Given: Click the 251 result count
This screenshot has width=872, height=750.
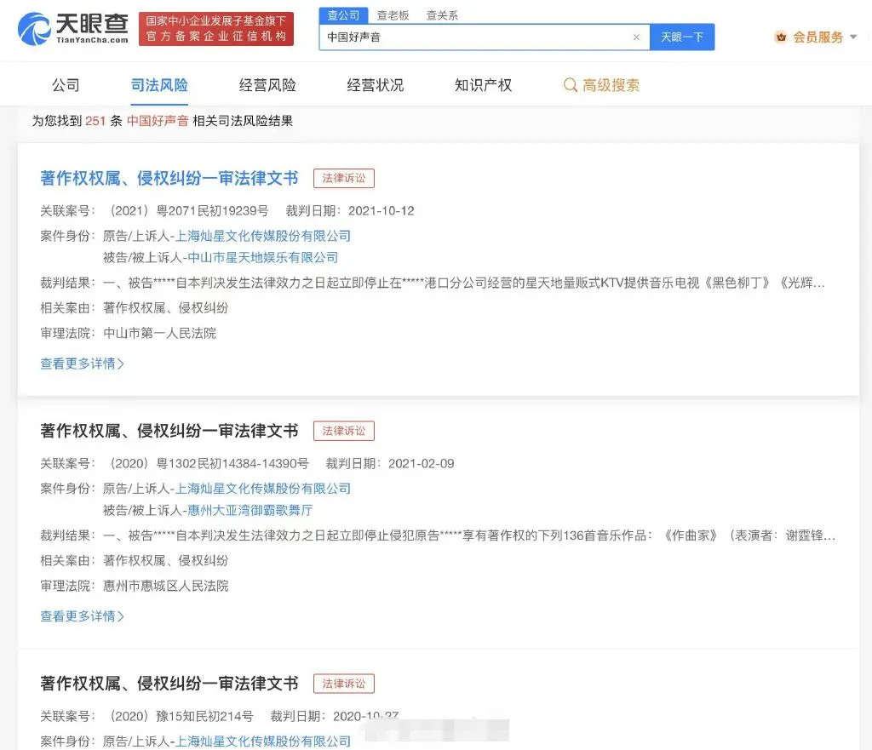Looking at the screenshot, I should [95, 121].
